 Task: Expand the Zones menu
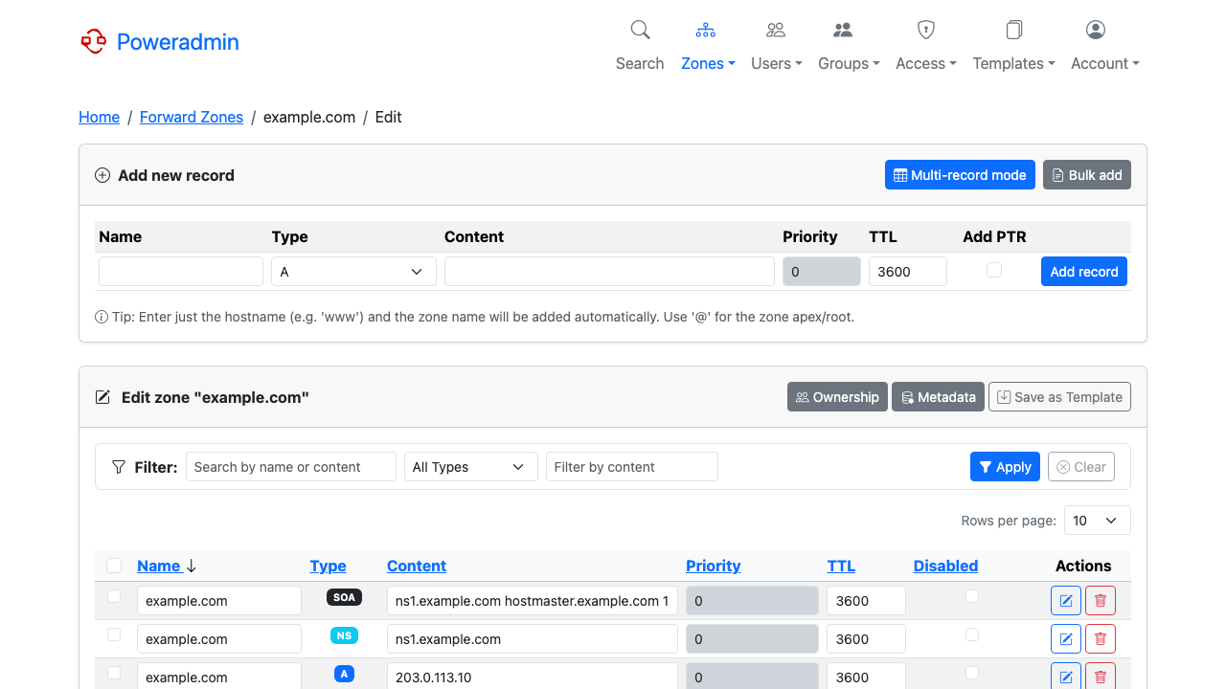[x=708, y=63]
